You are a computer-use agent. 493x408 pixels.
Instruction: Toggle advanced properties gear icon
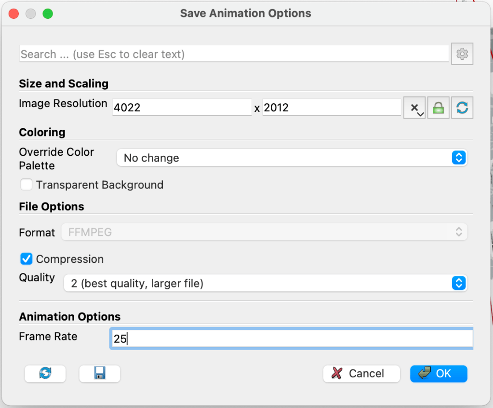pyautogui.click(x=462, y=54)
